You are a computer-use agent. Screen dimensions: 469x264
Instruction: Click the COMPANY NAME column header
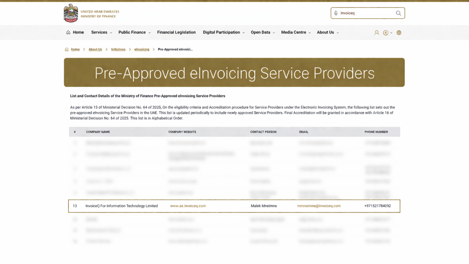[98, 132]
